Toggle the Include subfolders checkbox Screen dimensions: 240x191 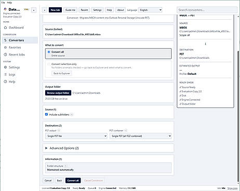(x=46, y=114)
